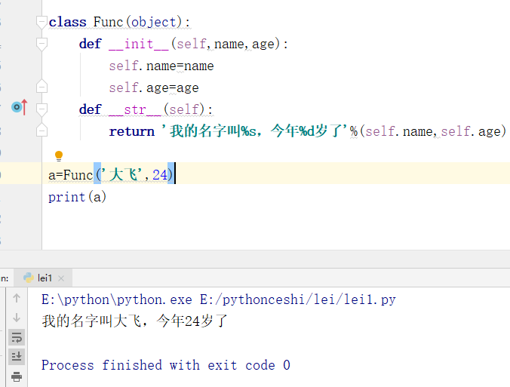Click '(self.name,self.age)' tuple in return
The width and height of the screenshot is (510, 387).
click(x=432, y=131)
